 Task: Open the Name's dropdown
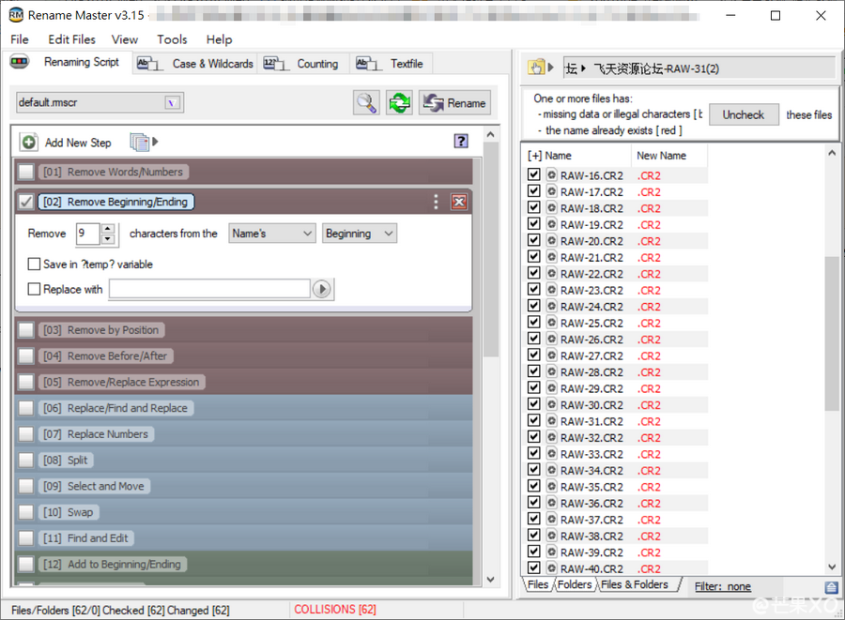click(272, 234)
